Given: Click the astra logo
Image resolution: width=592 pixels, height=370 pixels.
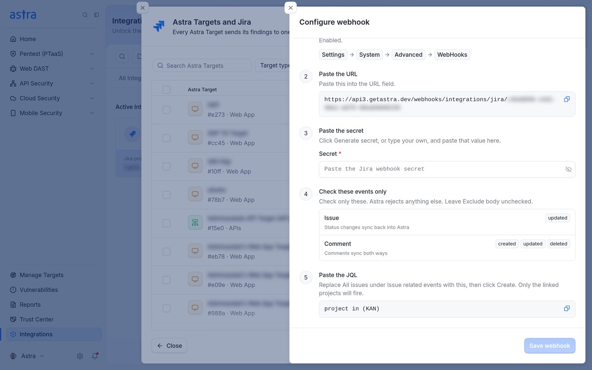Looking at the screenshot, I should (23, 15).
